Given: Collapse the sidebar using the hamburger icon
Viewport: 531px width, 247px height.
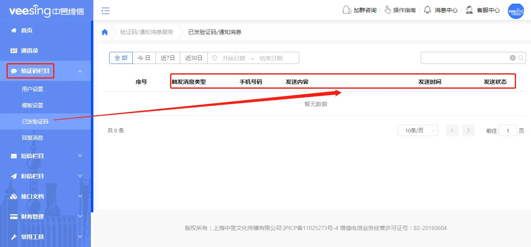Looking at the screenshot, I should [105, 11].
